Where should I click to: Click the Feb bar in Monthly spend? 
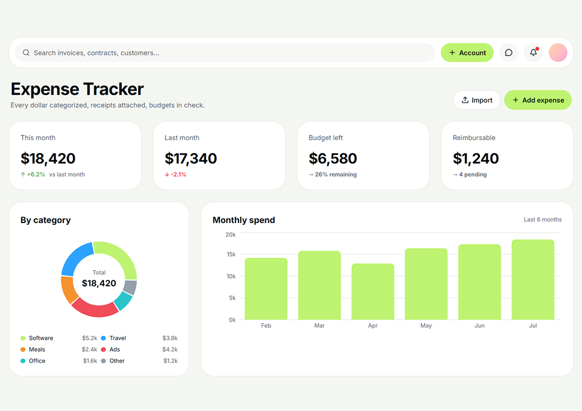click(x=266, y=289)
